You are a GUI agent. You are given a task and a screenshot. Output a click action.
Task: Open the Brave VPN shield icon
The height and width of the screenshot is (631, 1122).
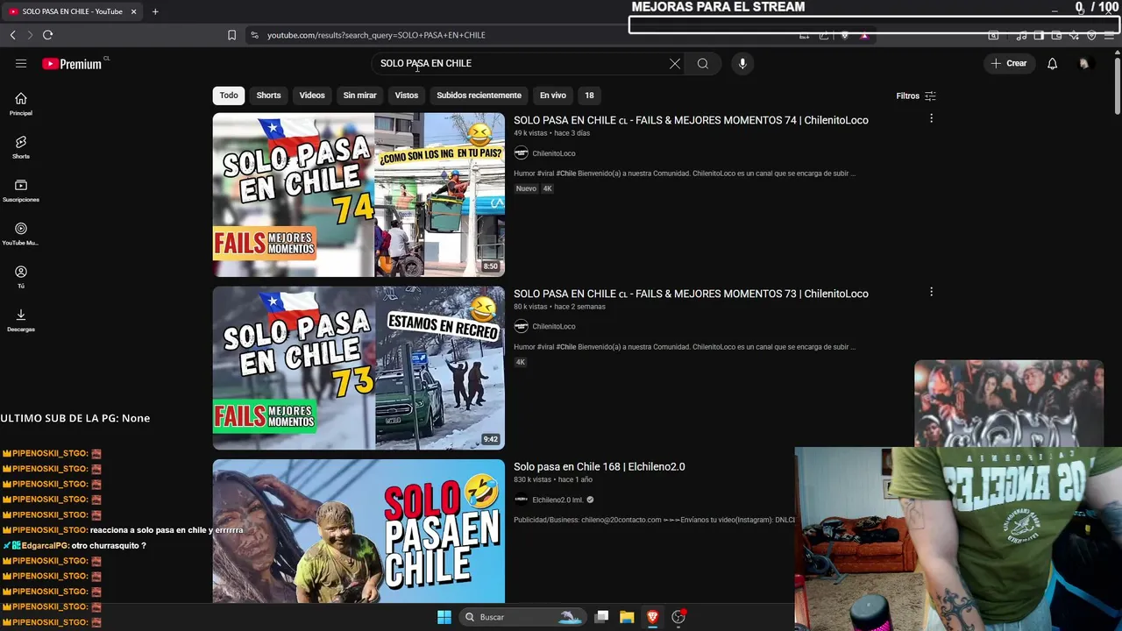point(1091,36)
